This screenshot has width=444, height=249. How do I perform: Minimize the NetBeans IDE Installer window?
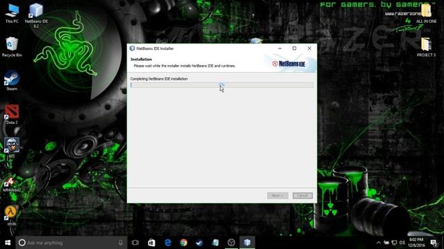280,48
